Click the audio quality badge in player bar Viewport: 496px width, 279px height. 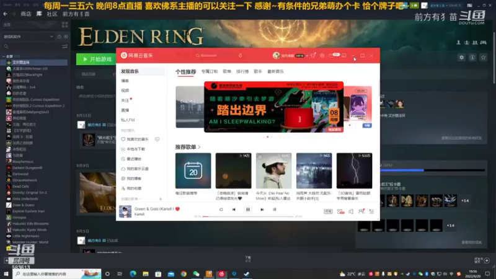point(328,211)
